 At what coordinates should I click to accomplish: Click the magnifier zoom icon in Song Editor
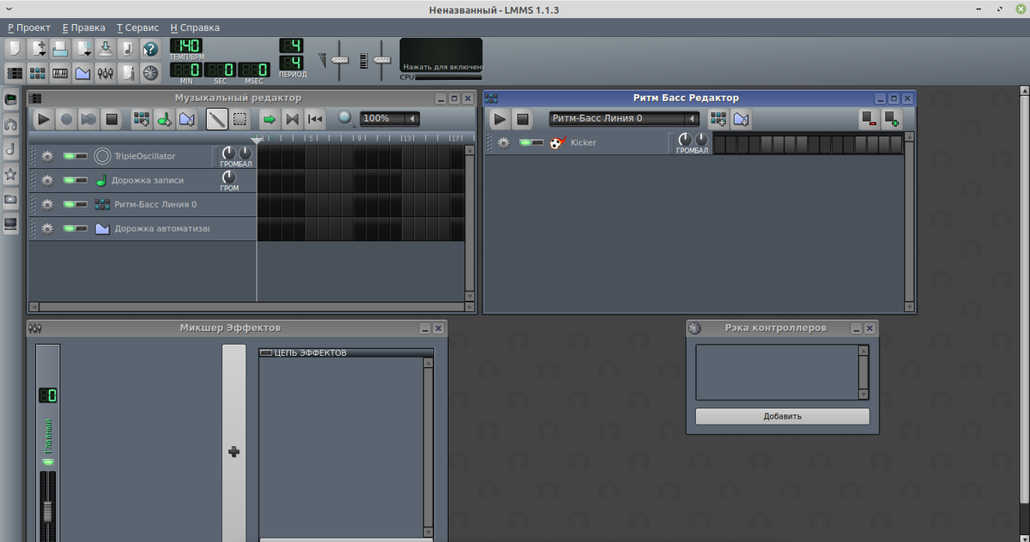[347, 119]
